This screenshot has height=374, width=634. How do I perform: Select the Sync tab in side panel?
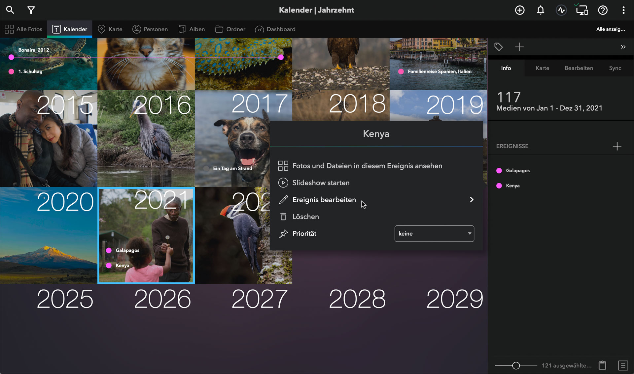click(x=615, y=68)
